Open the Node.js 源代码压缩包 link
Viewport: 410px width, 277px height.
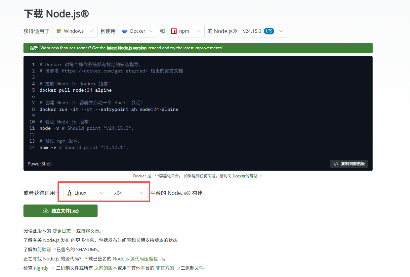135,259
